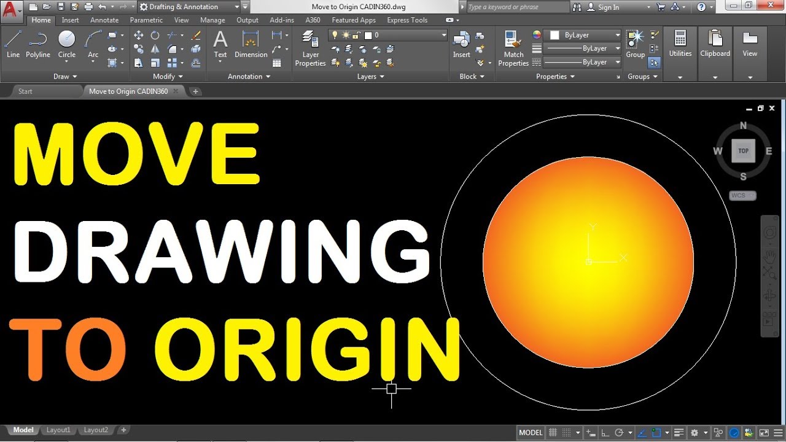Toggle dynamic input in status bar
Viewport: 786px width, 442px height.
pyautogui.click(x=590, y=432)
